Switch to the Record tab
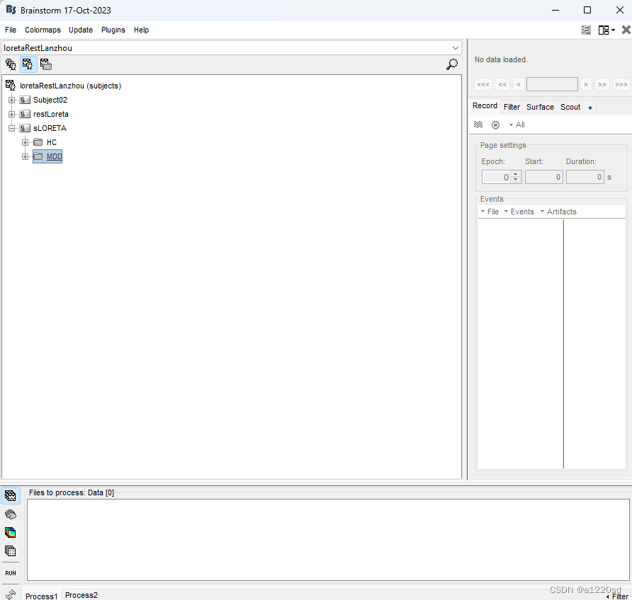Screen dimensions: 632x600 (485, 106)
